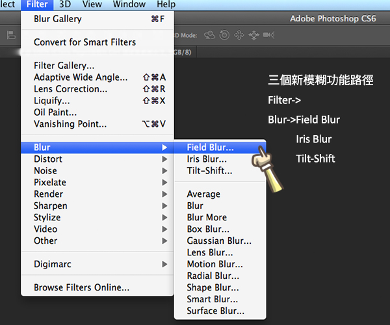Select Tilt-Shift... in Blur submenu
390x325 pixels.
tap(220, 171)
